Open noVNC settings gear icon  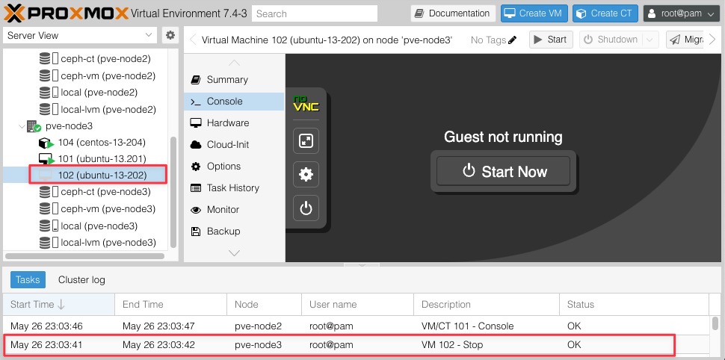pyautogui.click(x=306, y=174)
